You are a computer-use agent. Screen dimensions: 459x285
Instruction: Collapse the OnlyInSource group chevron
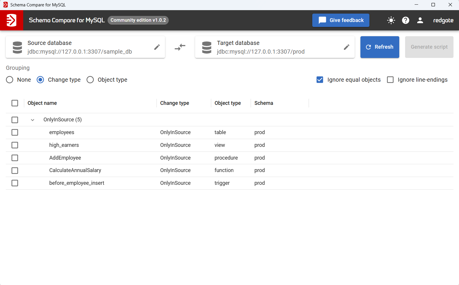click(x=32, y=120)
